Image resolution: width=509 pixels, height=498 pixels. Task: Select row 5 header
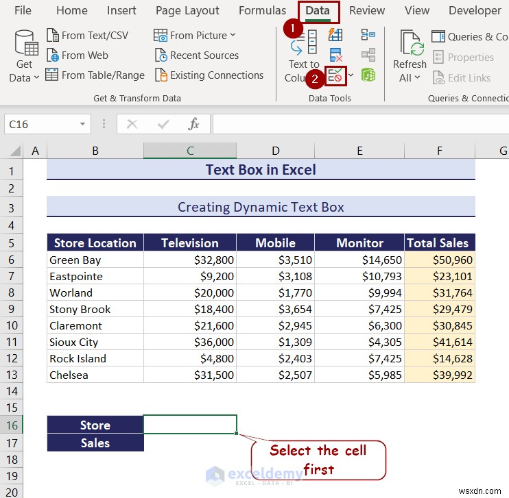pos(12,243)
